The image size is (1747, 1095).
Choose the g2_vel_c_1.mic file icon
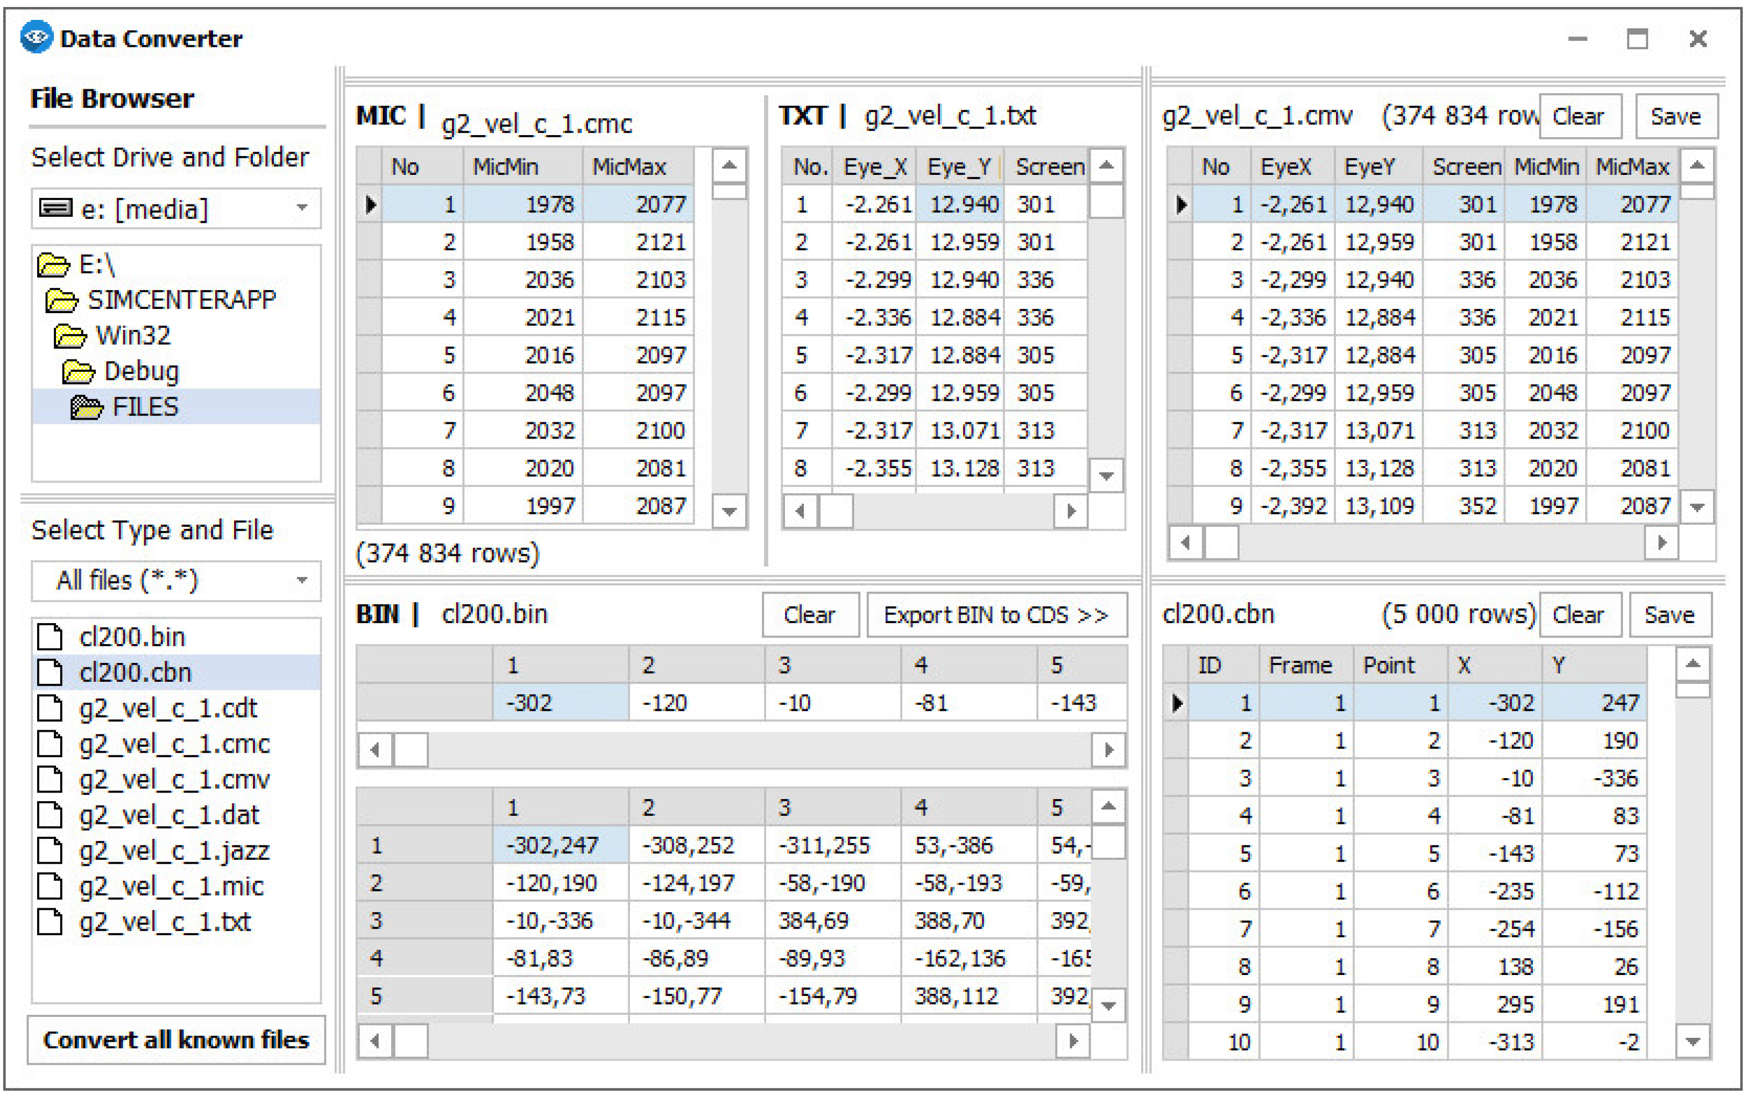pyautogui.click(x=50, y=886)
